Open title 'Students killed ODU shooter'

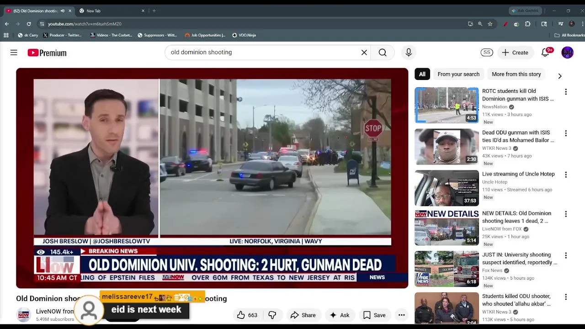coord(516,300)
